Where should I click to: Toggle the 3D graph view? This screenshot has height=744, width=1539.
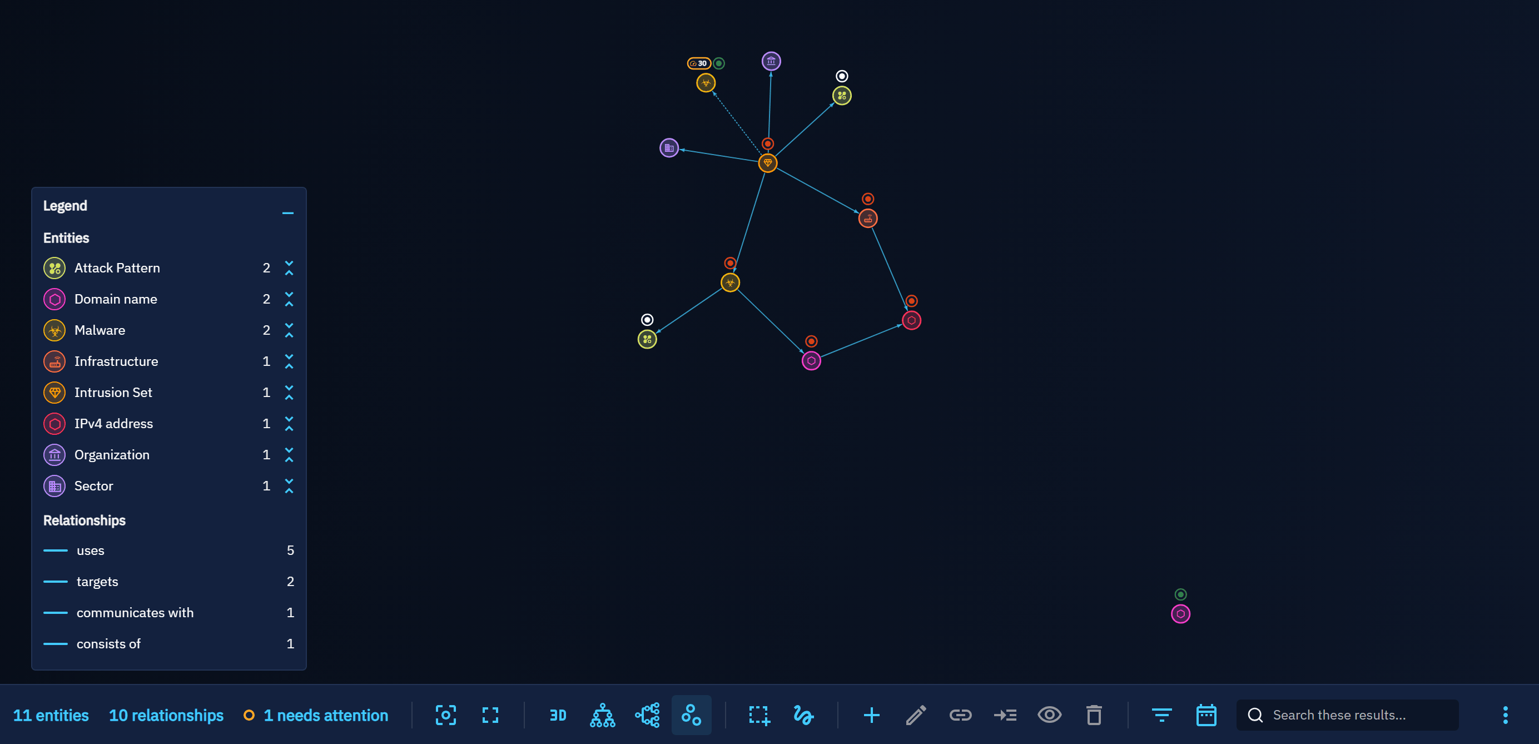558,715
